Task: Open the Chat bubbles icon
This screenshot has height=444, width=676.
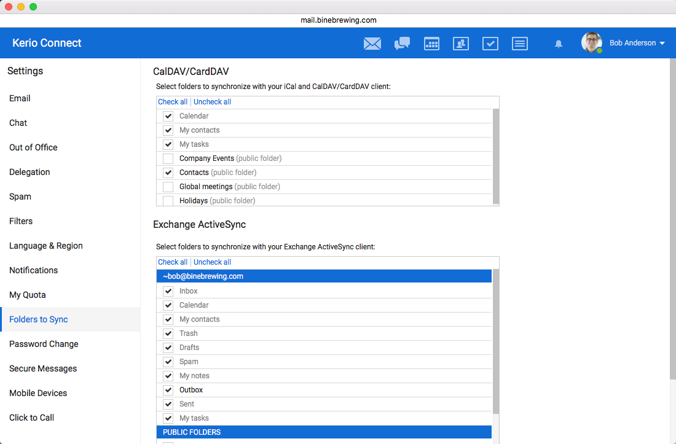Action: (x=402, y=44)
